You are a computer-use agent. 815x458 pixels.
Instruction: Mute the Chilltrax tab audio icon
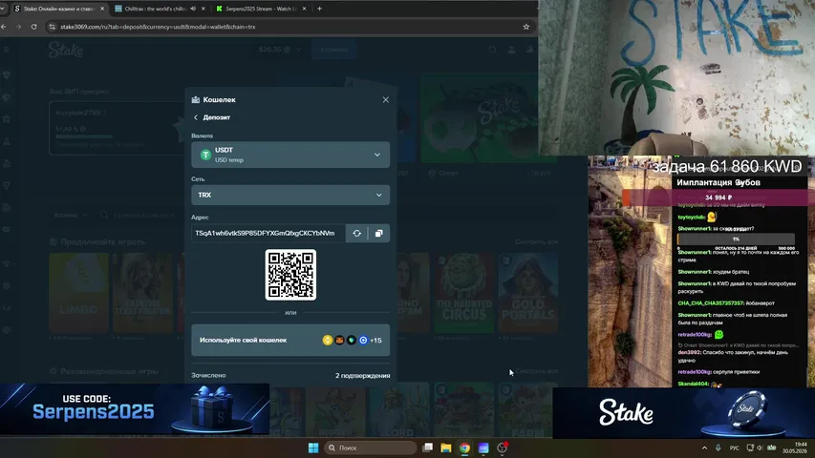tap(193, 9)
